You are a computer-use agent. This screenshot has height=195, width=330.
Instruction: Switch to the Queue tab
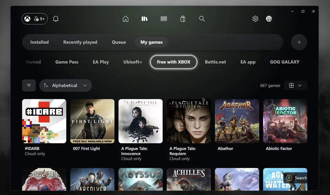click(119, 42)
